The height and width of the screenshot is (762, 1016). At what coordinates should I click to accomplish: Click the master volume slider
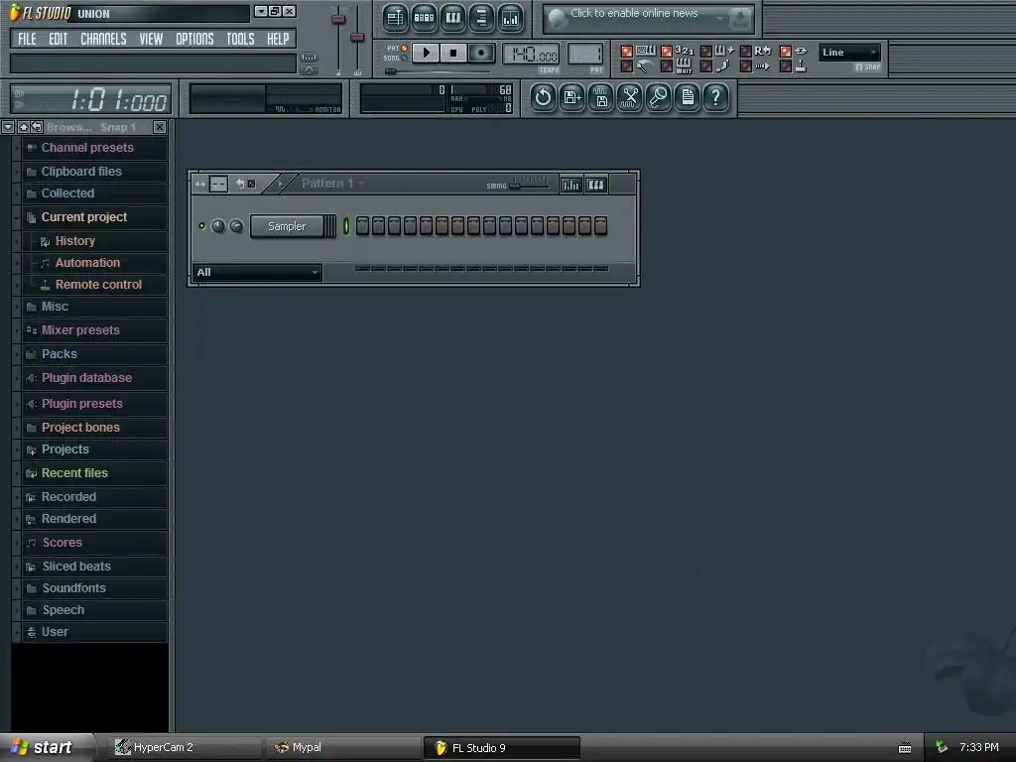tap(338, 40)
